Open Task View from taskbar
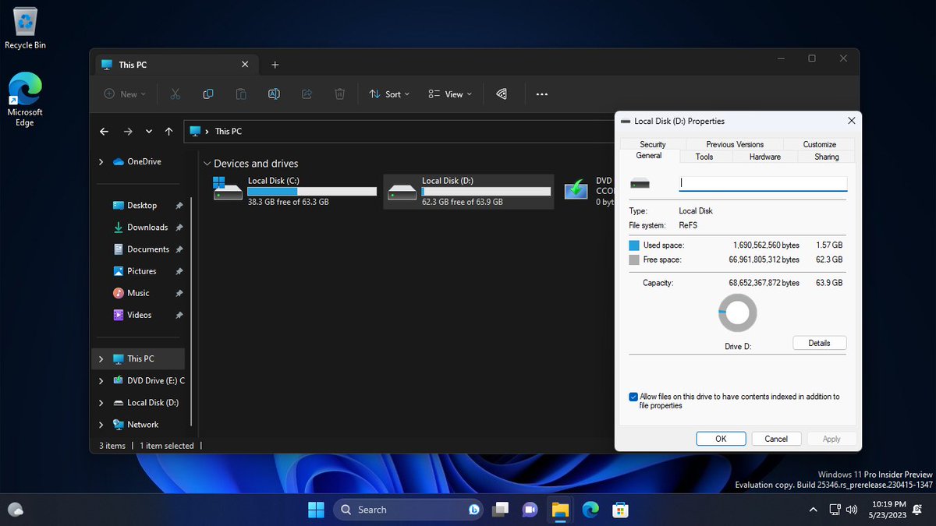The image size is (936, 526). click(x=500, y=510)
